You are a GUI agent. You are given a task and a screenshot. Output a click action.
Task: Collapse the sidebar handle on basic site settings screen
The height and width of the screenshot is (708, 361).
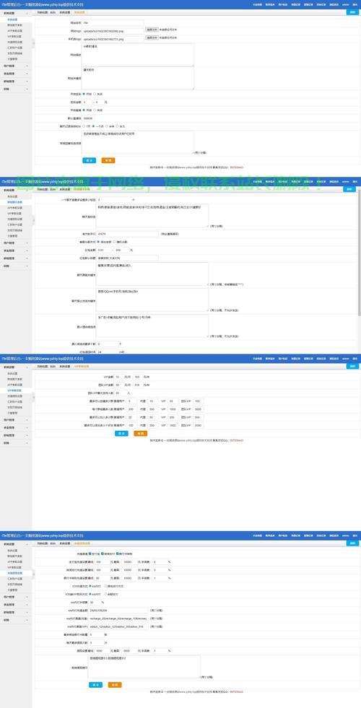pyautogui.click(x=33, y=44)
